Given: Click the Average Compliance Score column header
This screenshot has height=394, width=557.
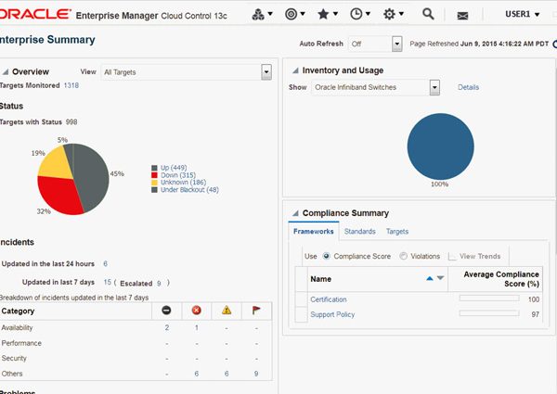Looking at the screenshot, I should [x=495, y=279].
